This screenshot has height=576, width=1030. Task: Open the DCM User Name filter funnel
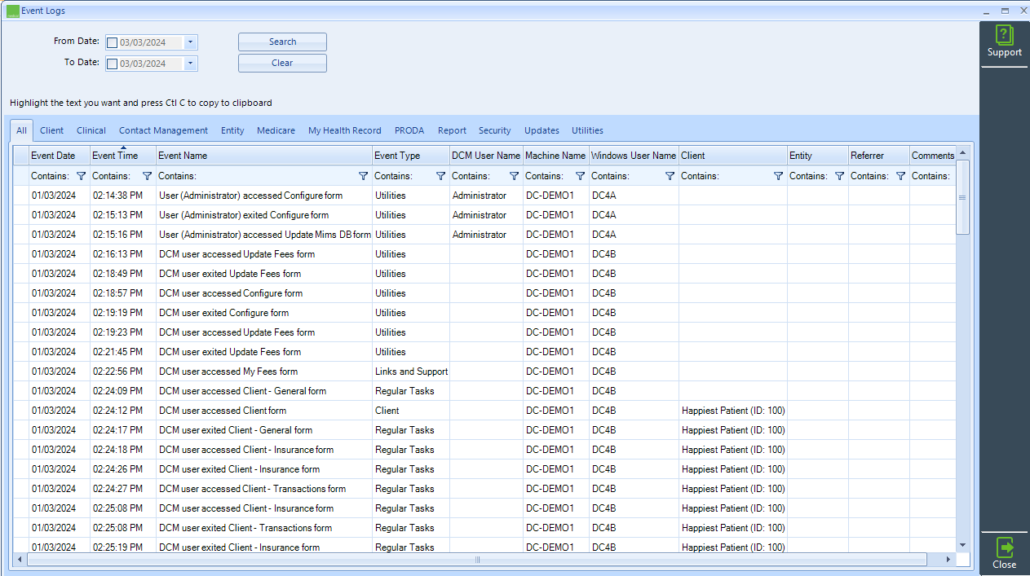pos(513,175)
